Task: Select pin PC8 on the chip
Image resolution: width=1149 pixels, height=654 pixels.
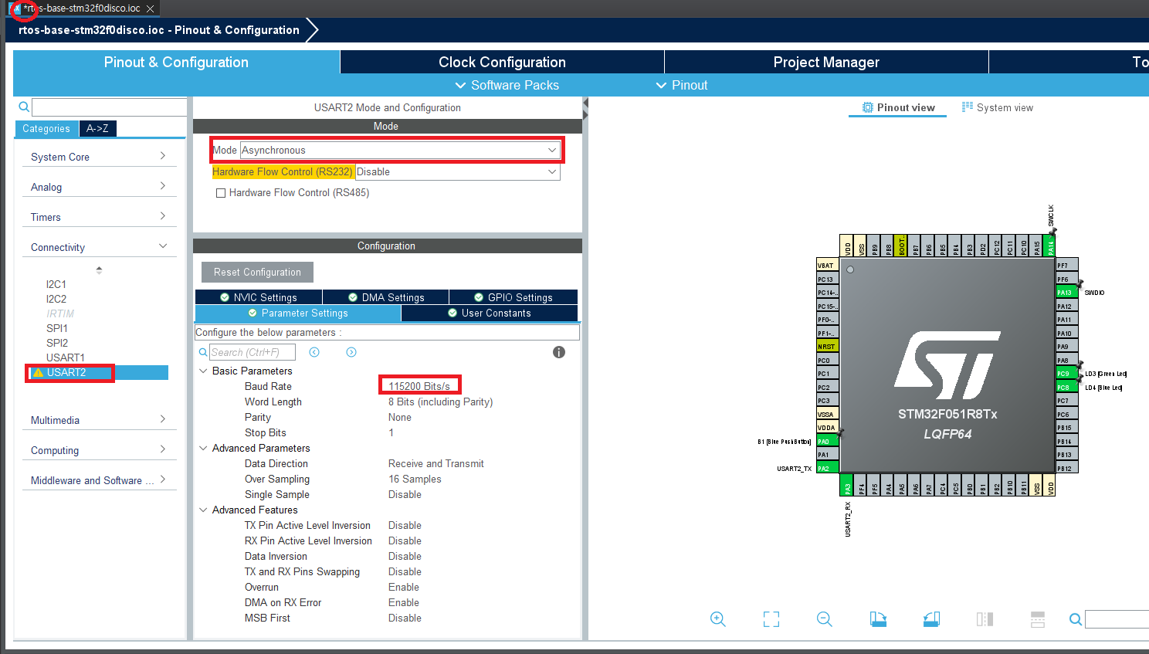Action: click(1066, 388)
